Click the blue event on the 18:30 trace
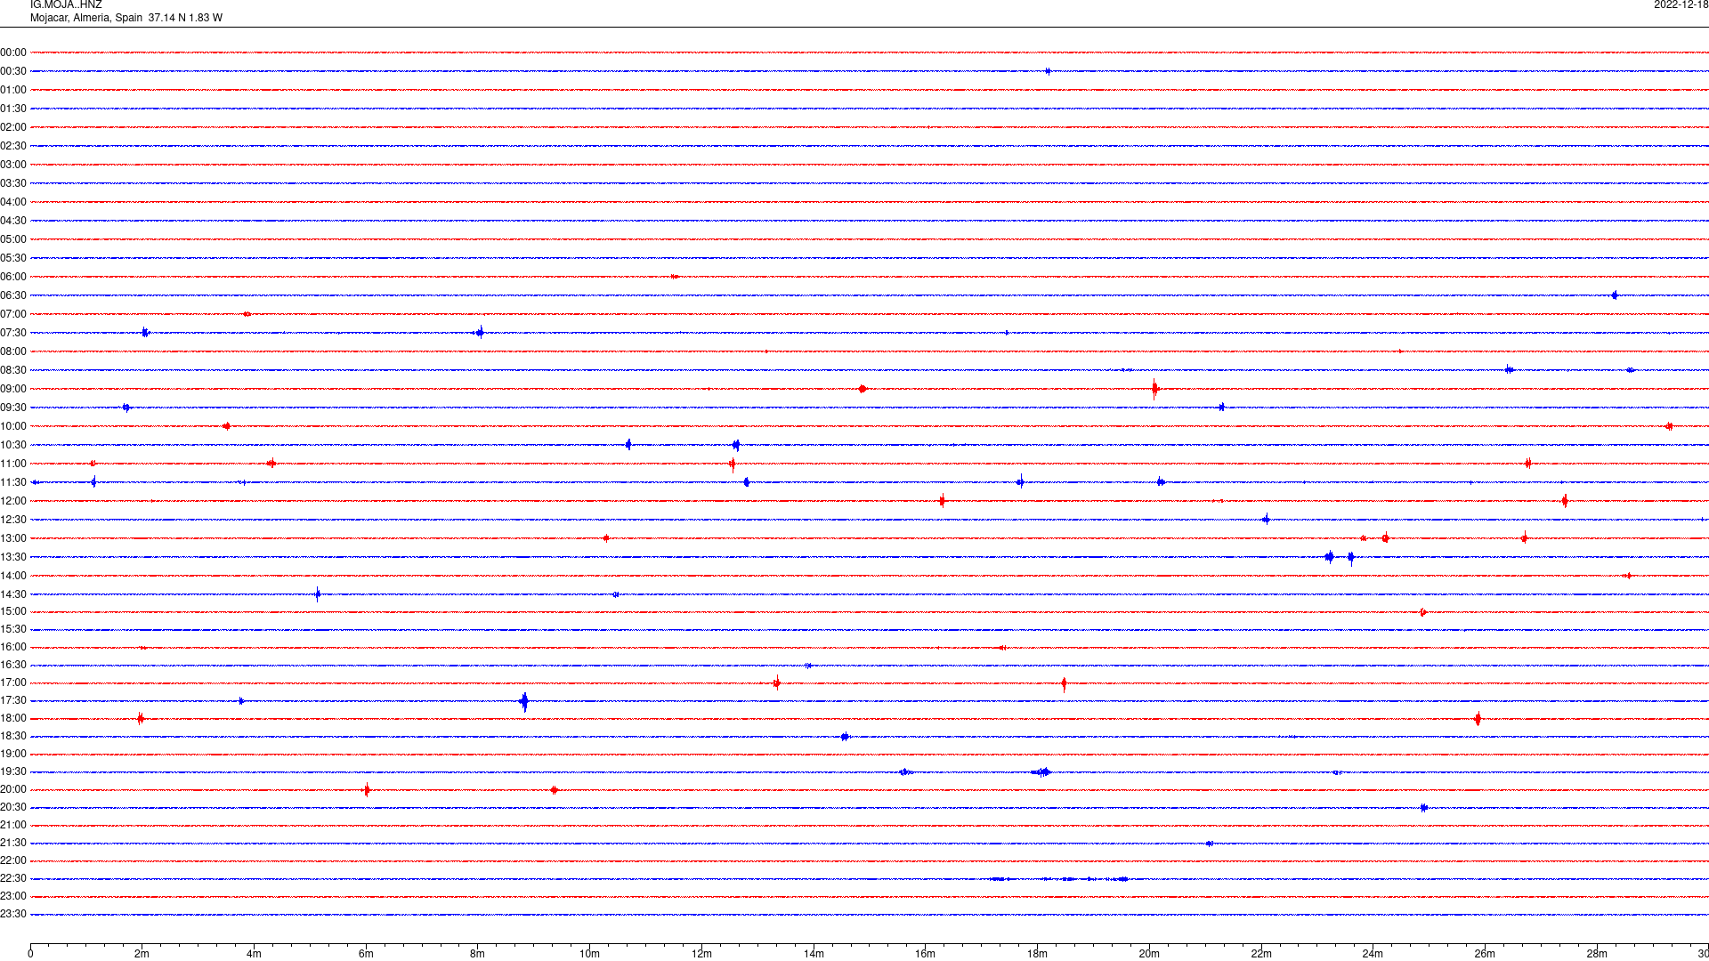This screenshot has width=1709, height=961. coord(845,737)
